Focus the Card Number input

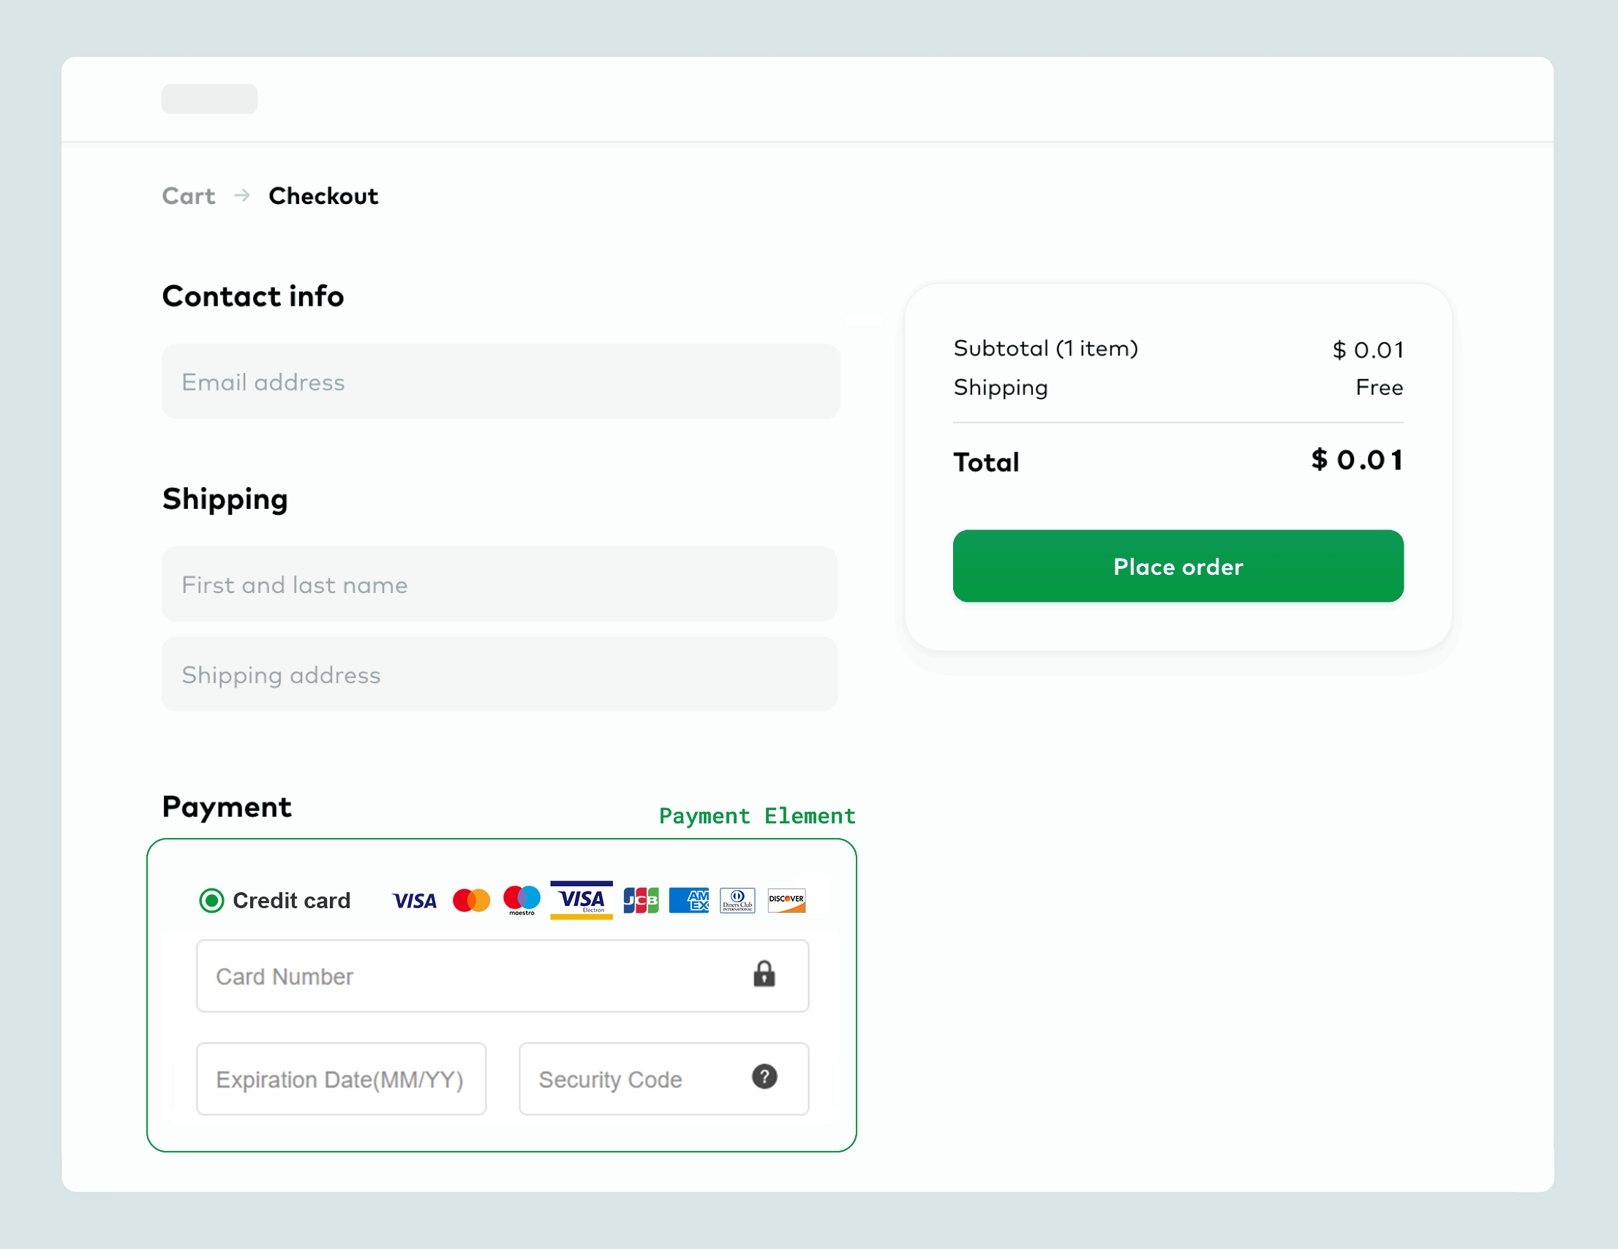[474, 976]
